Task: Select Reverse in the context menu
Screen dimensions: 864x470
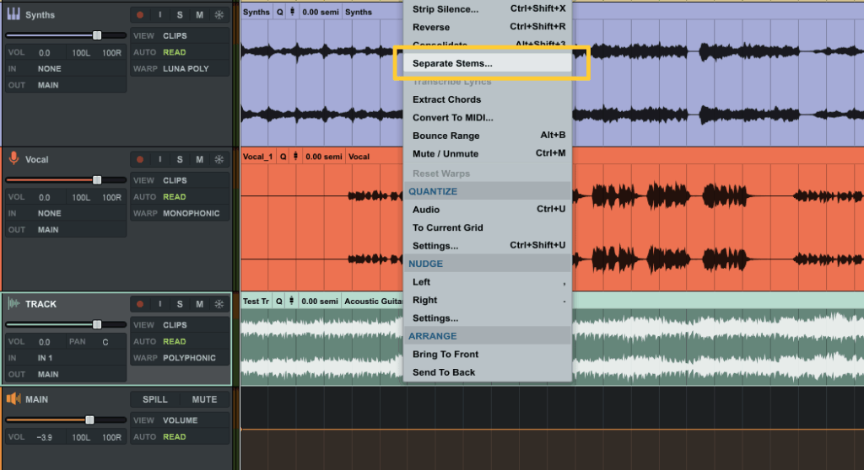Action: click(487, 27)
